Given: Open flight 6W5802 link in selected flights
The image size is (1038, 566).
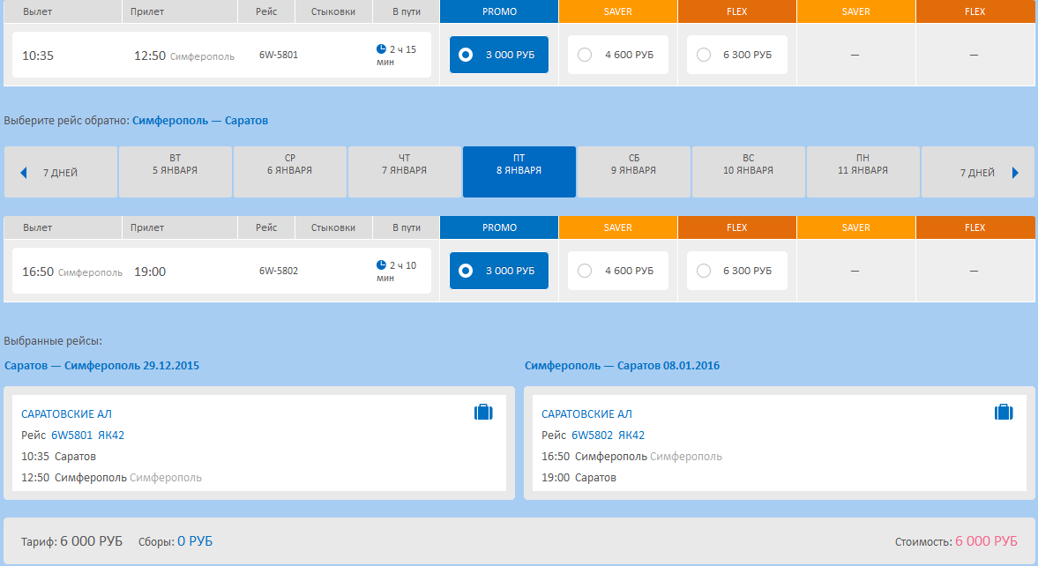Looking at the screenshot, I should pyautogui.click(x=592, y=436).
